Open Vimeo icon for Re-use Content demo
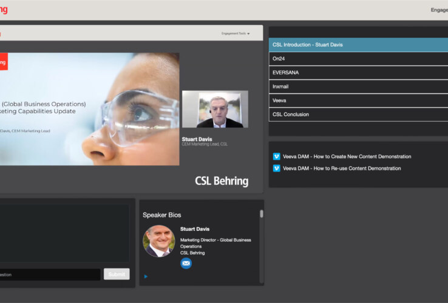This screenshot has width=448, height=303. (277, 168)
